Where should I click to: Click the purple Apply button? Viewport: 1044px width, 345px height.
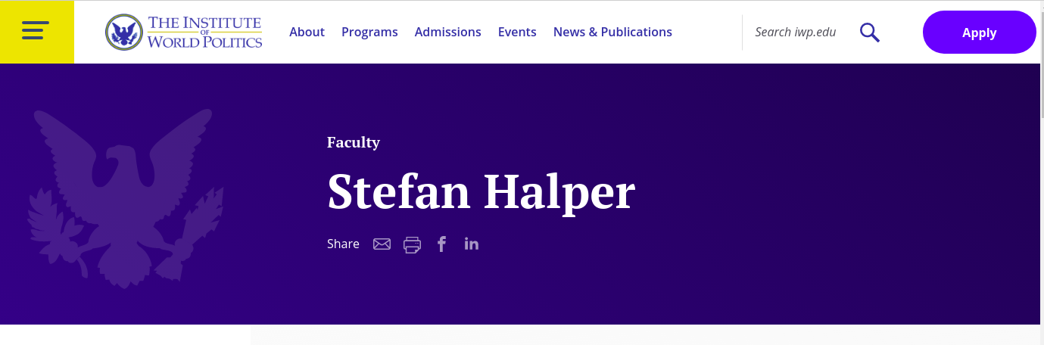pos(979,33)
